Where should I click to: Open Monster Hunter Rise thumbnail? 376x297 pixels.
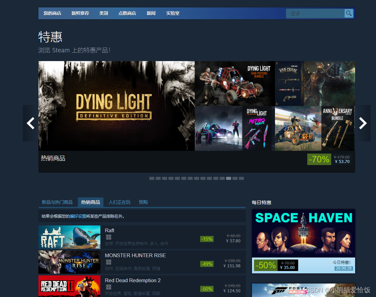(69, 262)
